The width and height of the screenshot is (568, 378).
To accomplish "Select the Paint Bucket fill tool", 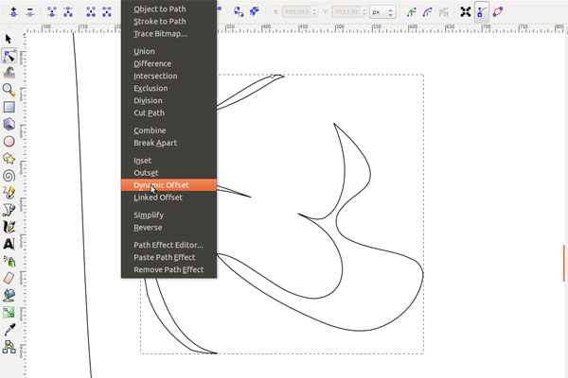I will (x=9, y=295).
